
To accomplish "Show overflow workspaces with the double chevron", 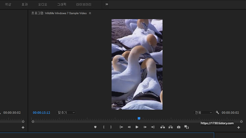I will pos(107,4).
